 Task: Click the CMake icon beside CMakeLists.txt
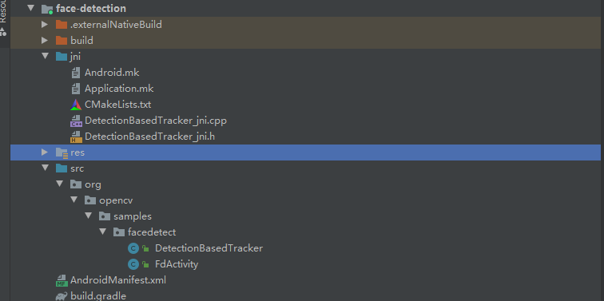(76, 105)
